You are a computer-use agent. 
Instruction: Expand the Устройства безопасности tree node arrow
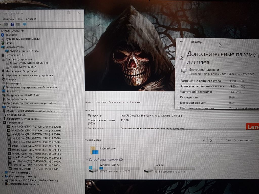pyautogui.click(x=2, y=184)
